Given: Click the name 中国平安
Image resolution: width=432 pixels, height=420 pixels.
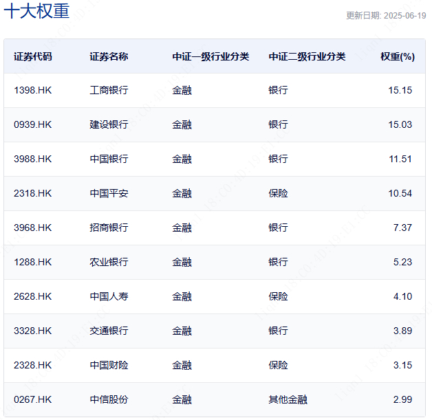Looking at the screenshot, I should coord(109,193).
